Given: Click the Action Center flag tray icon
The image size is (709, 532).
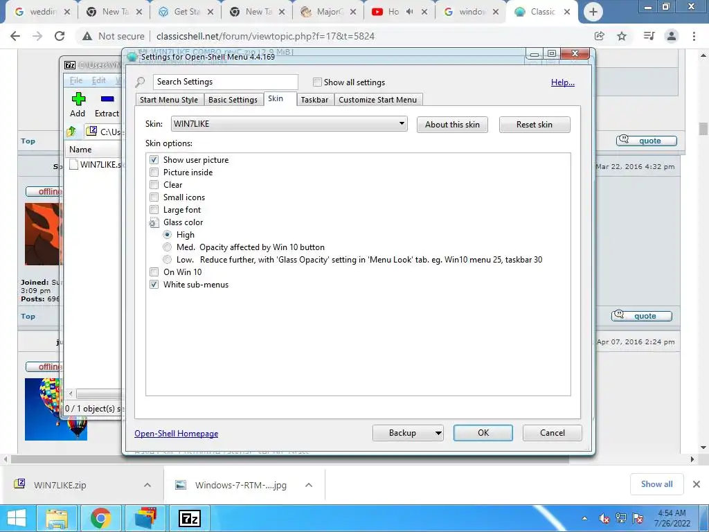Looking at the screenshot, I should tap(638, 518).
